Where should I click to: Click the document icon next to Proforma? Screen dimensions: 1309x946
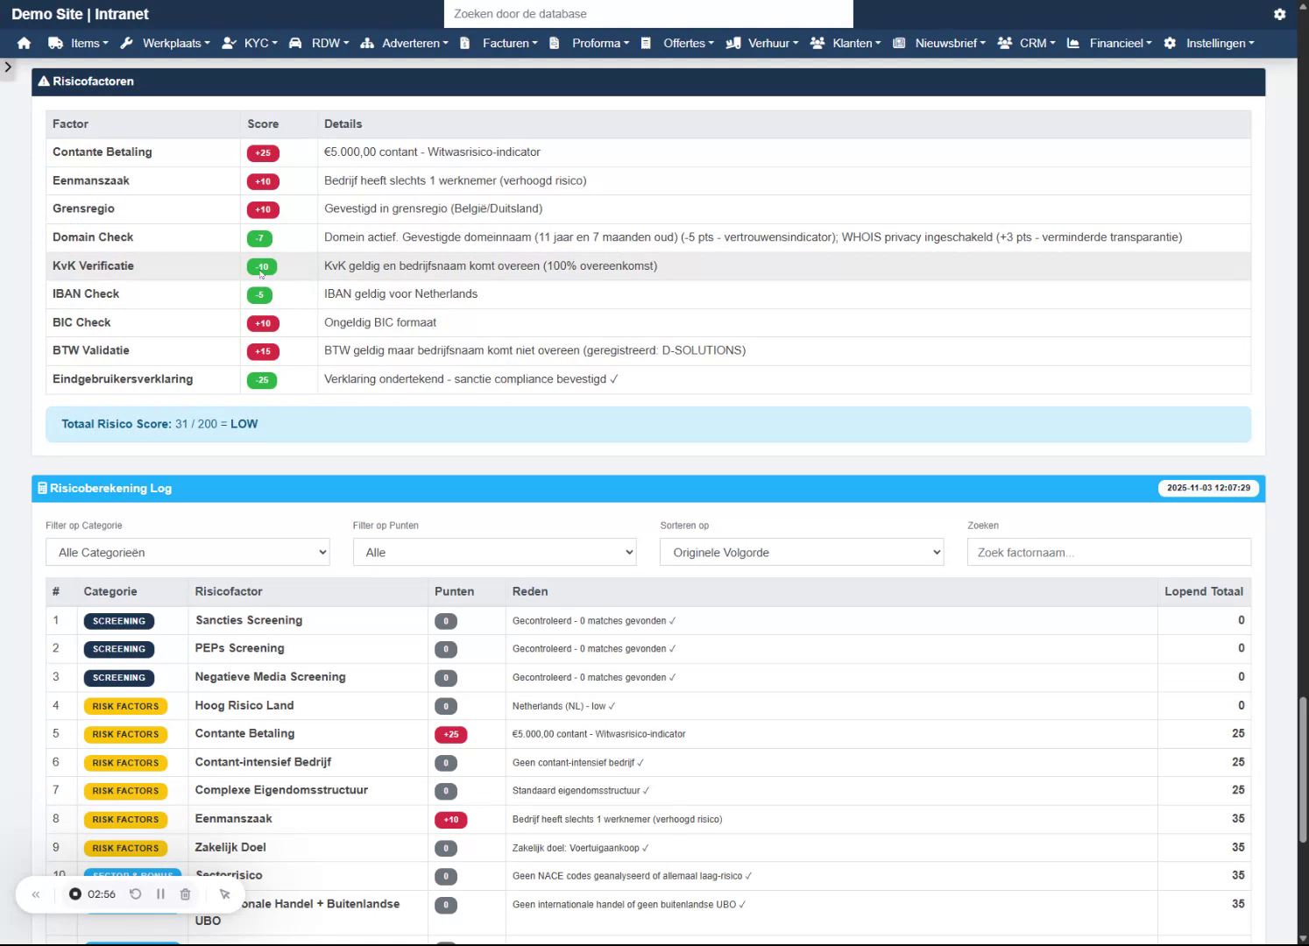(x=554, y=43)
